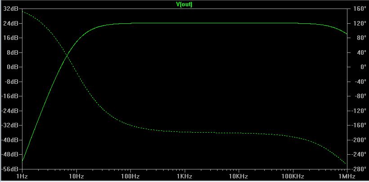Select the -24dB left axis label

tap(9, 111)
